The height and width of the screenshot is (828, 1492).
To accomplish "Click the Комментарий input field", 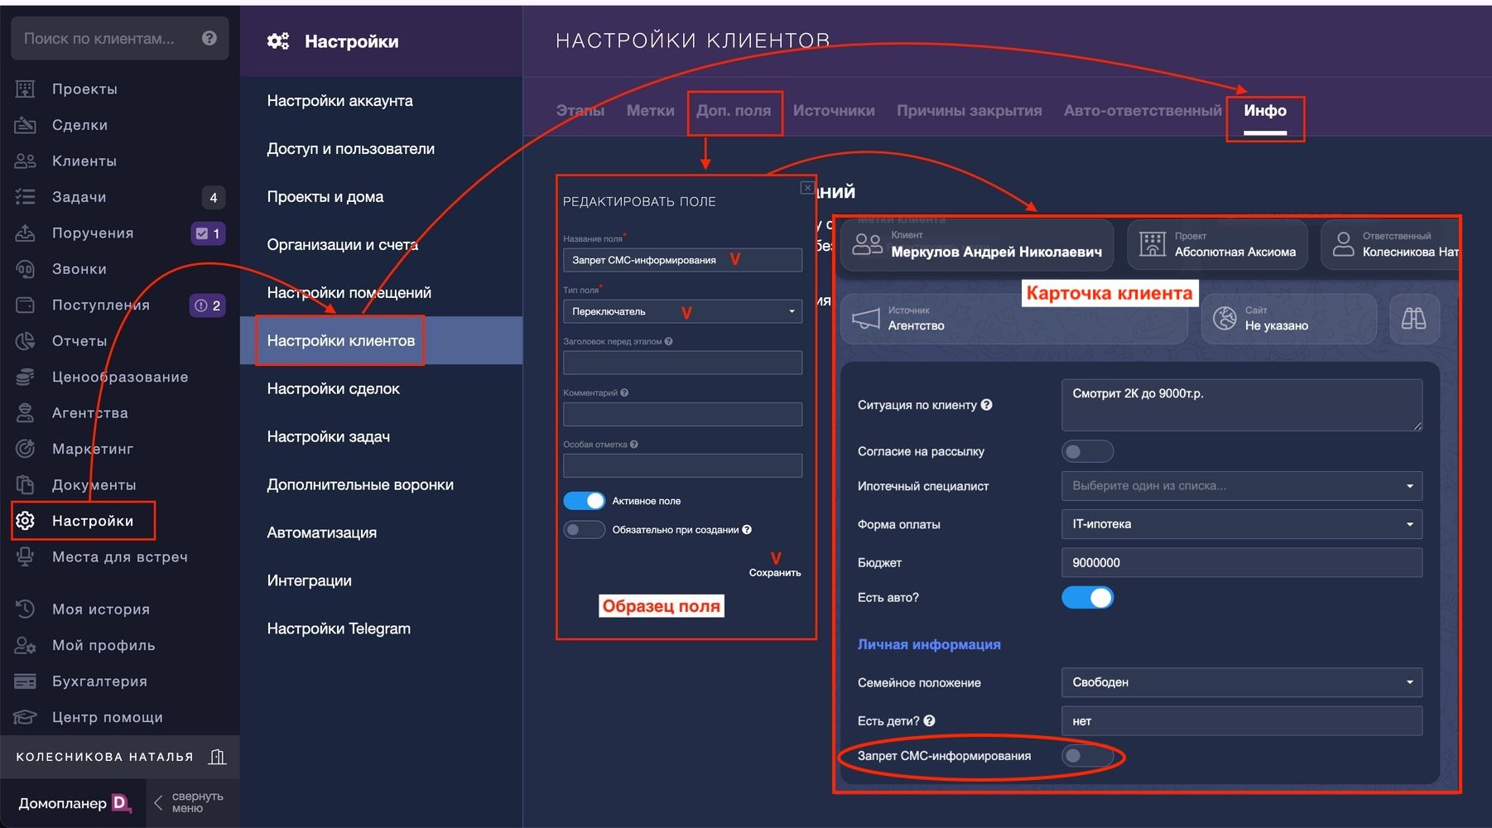I will coord(682,414).
